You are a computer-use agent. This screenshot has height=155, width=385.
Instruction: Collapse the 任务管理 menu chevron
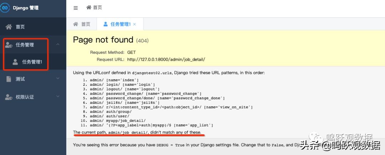tap(58, 45)
